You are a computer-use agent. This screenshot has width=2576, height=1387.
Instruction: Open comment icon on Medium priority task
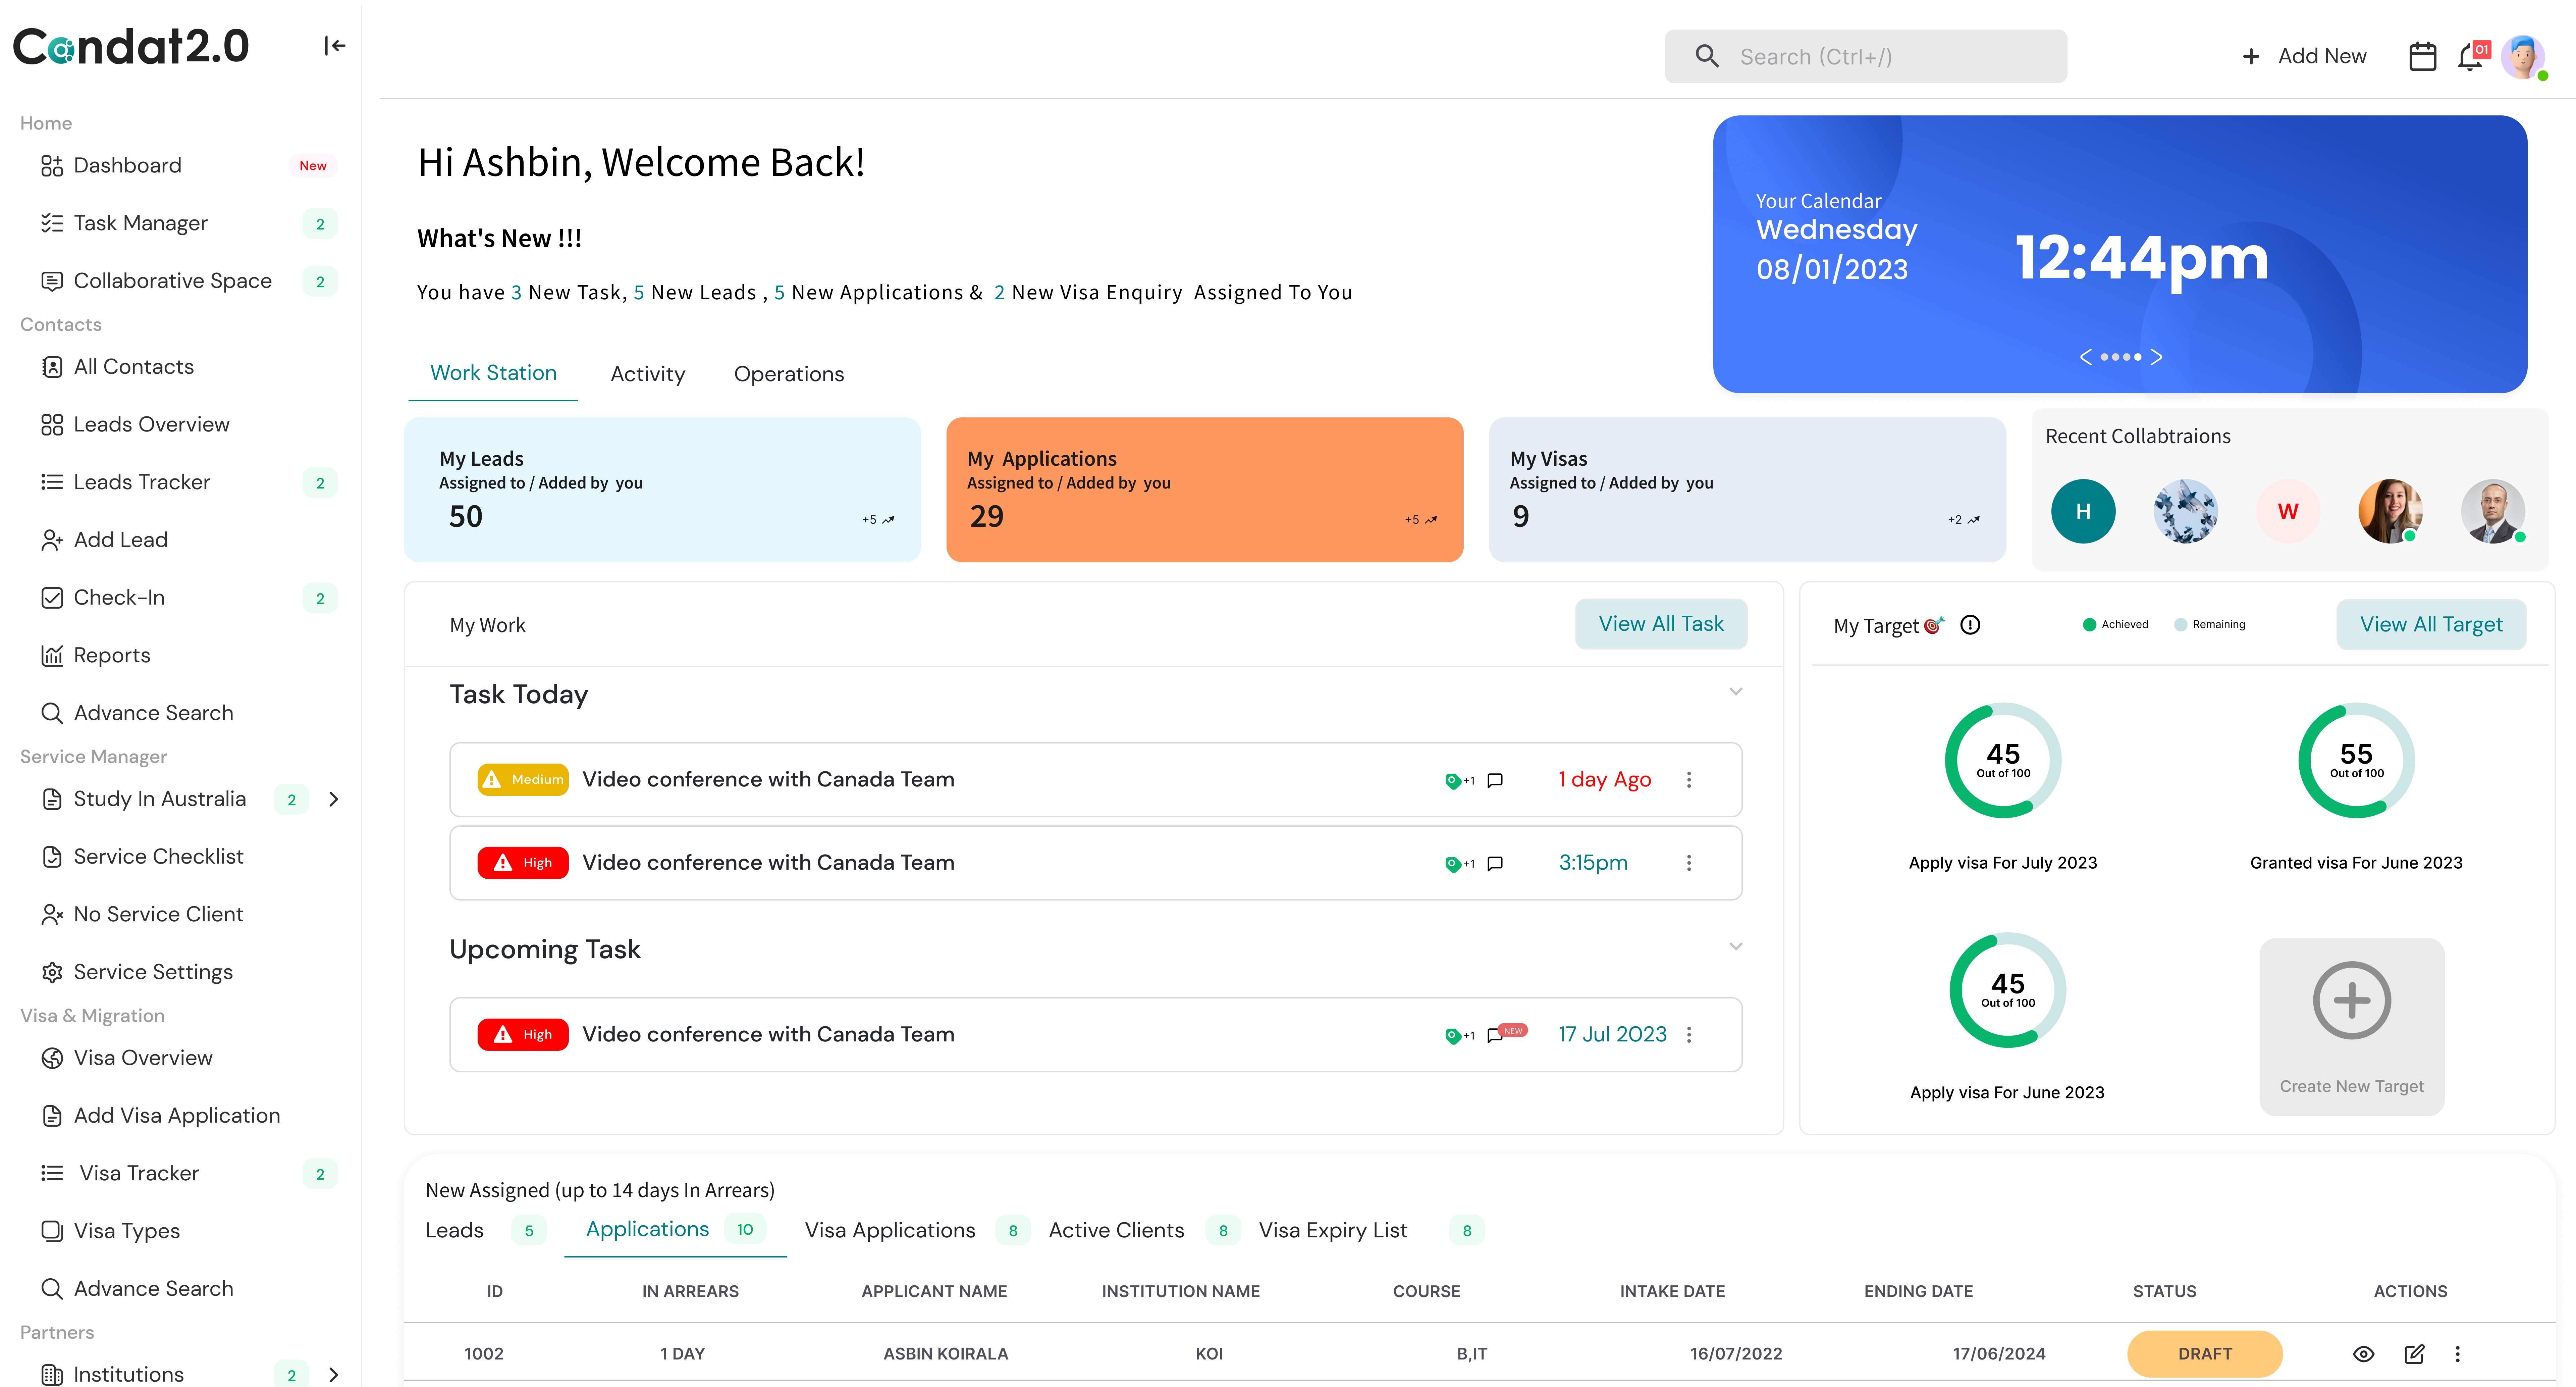tap(1495, 780)
